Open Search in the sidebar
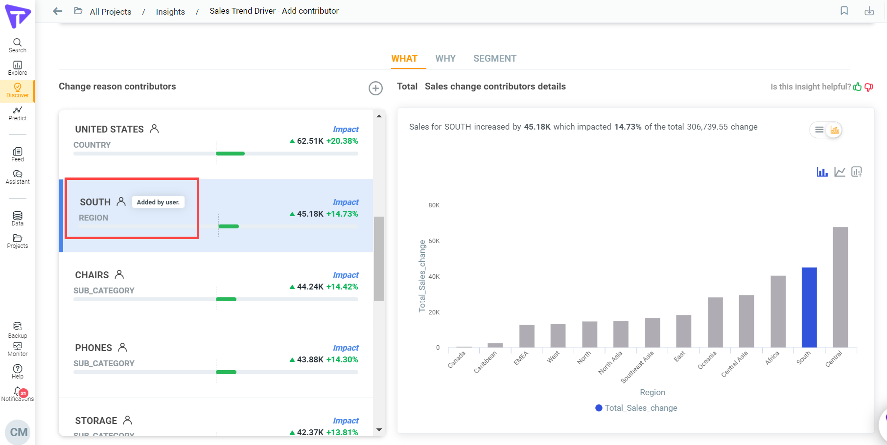 point(17,45)
